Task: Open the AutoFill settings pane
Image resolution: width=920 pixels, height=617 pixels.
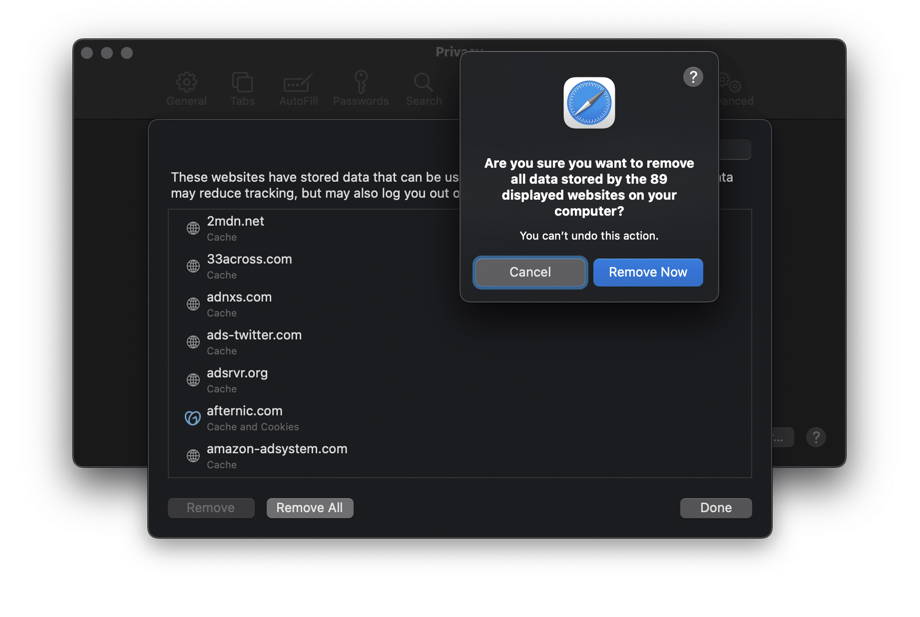Action: 298,89
